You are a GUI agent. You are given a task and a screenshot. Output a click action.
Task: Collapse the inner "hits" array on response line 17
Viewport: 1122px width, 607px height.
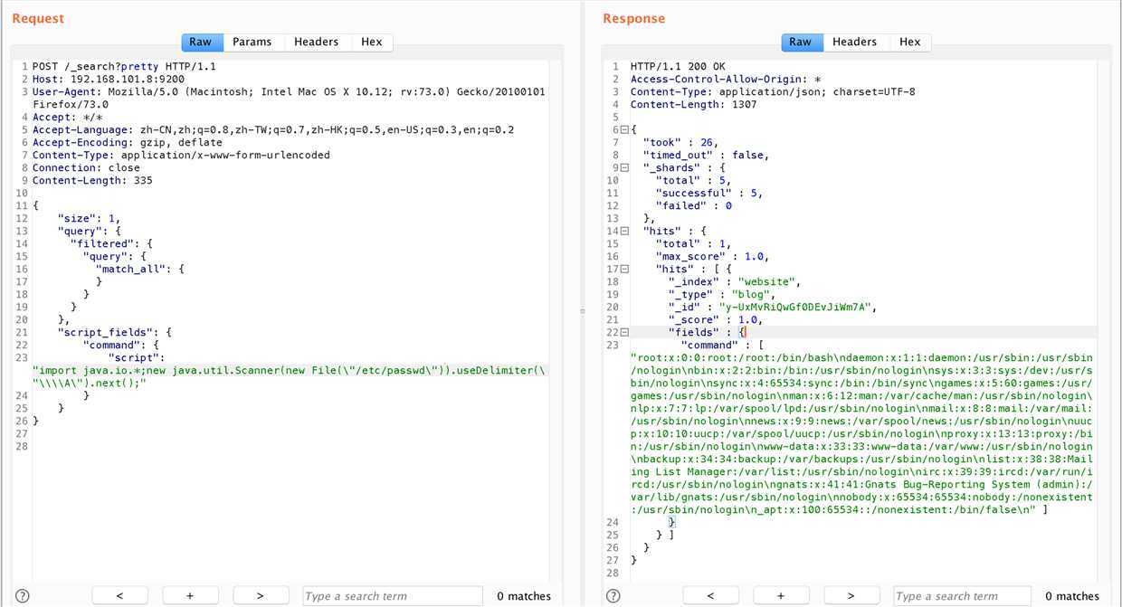[x=623, y=270]
